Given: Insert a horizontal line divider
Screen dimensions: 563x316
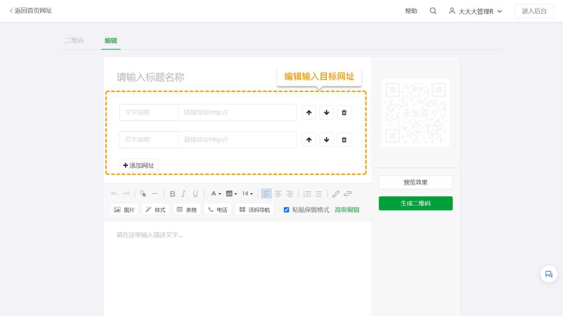Looking at the screenshot, I should click(155, 194).
